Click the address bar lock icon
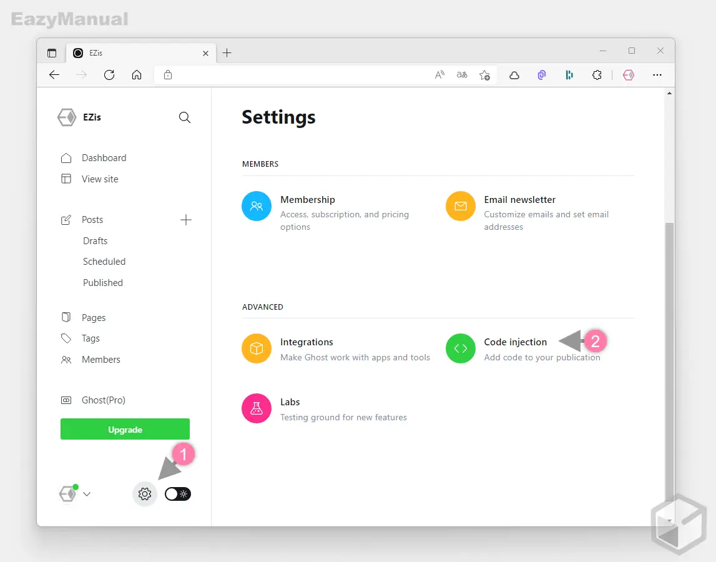716x562 pixels. pyautogui.click(x=168, y=75)
